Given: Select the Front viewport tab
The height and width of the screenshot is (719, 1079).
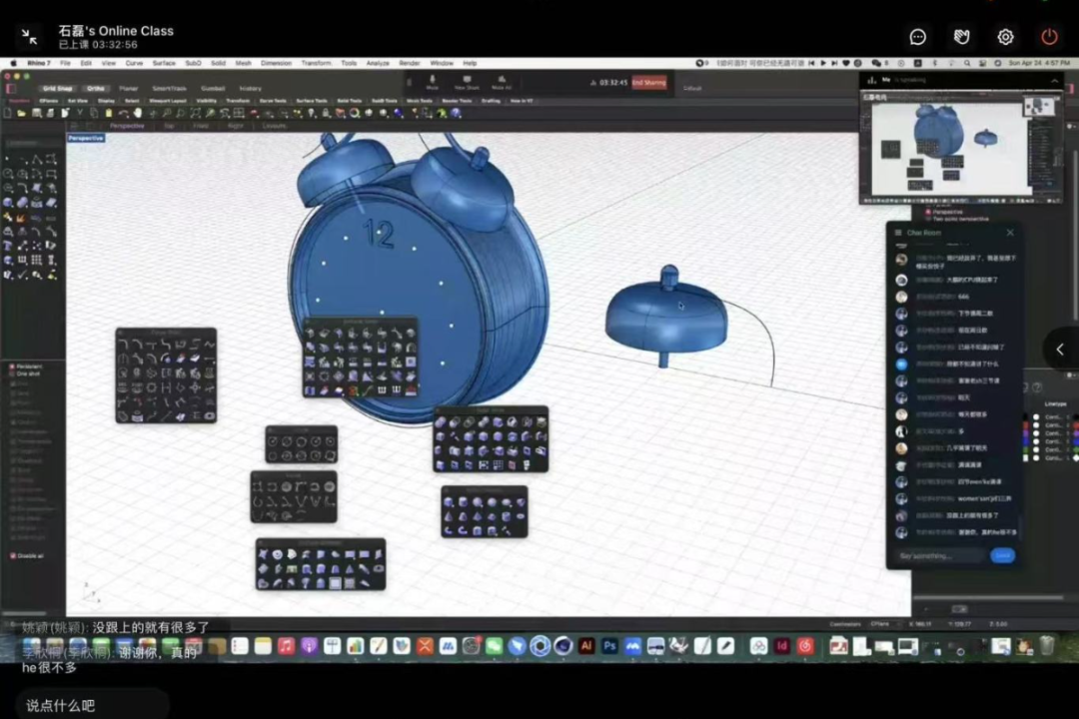Looking at the screenshot, I should (x=201, y=126).
